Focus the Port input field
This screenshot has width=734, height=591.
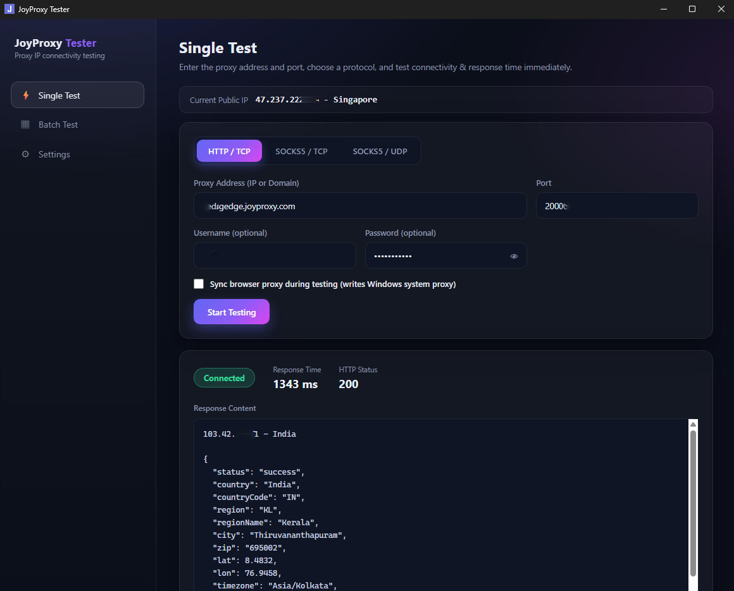click(616, 205)
